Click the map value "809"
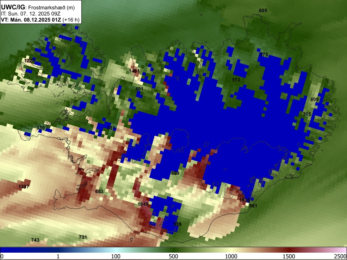The image size is (347, 260). (314, 99)
